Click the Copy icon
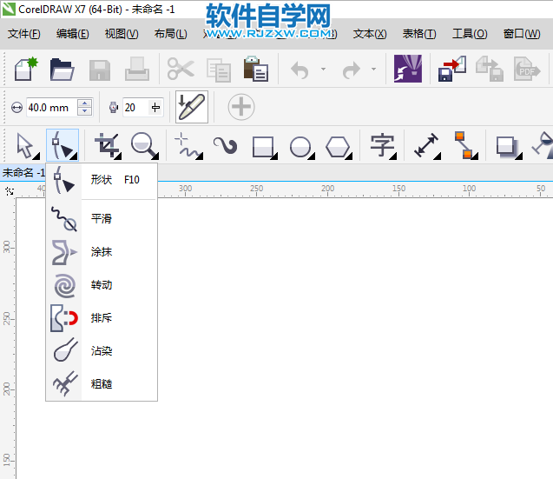 coord(219,70)
